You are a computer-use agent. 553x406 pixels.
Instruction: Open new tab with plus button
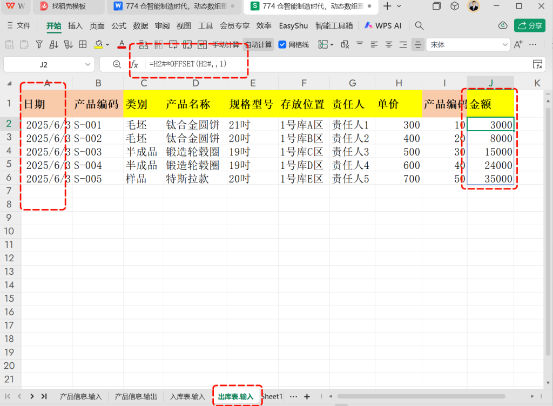pyautogui.click(x=387, y=6)
